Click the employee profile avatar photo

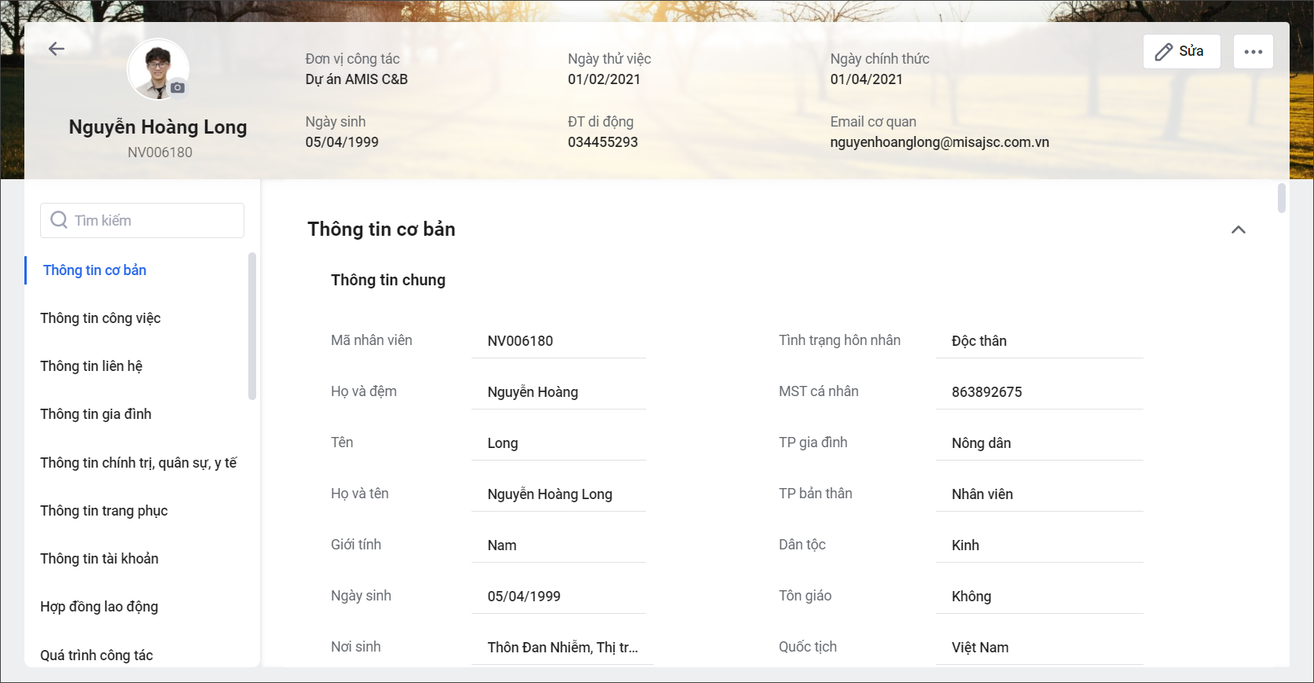[x=158, y=69]
